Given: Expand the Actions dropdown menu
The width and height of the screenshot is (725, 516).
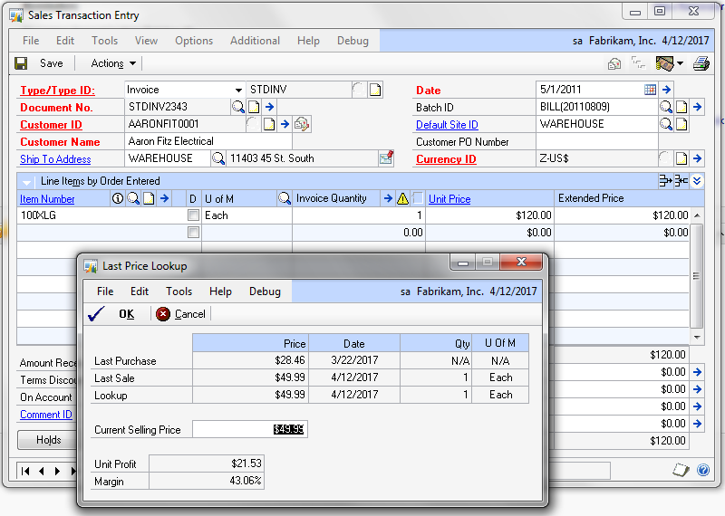Looking at the screenshot, I should click(x=113, y=63).
